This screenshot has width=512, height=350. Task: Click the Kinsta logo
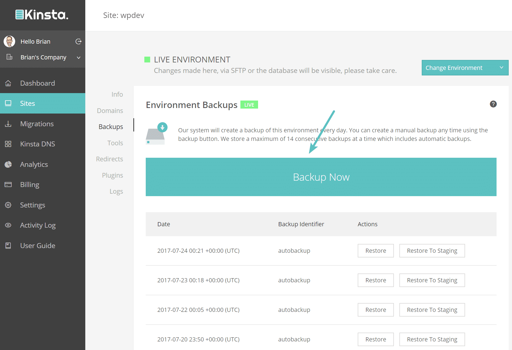(42, 15)
